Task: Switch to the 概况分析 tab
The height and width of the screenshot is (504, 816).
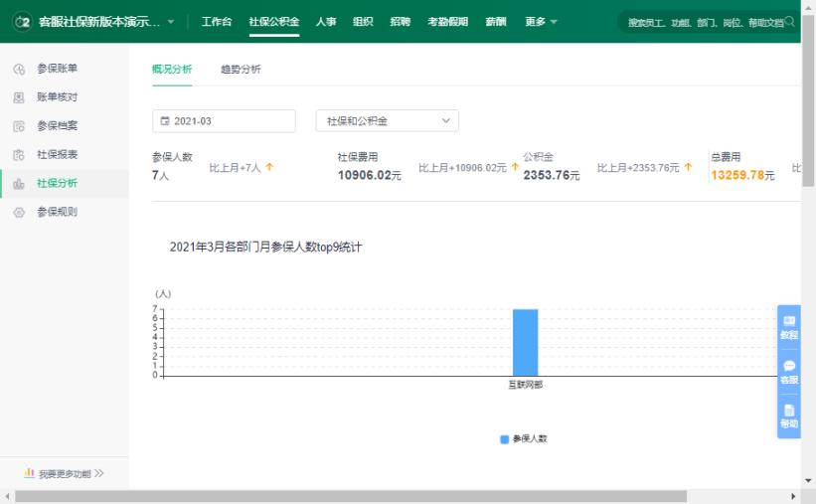Action: click(172, 70)
